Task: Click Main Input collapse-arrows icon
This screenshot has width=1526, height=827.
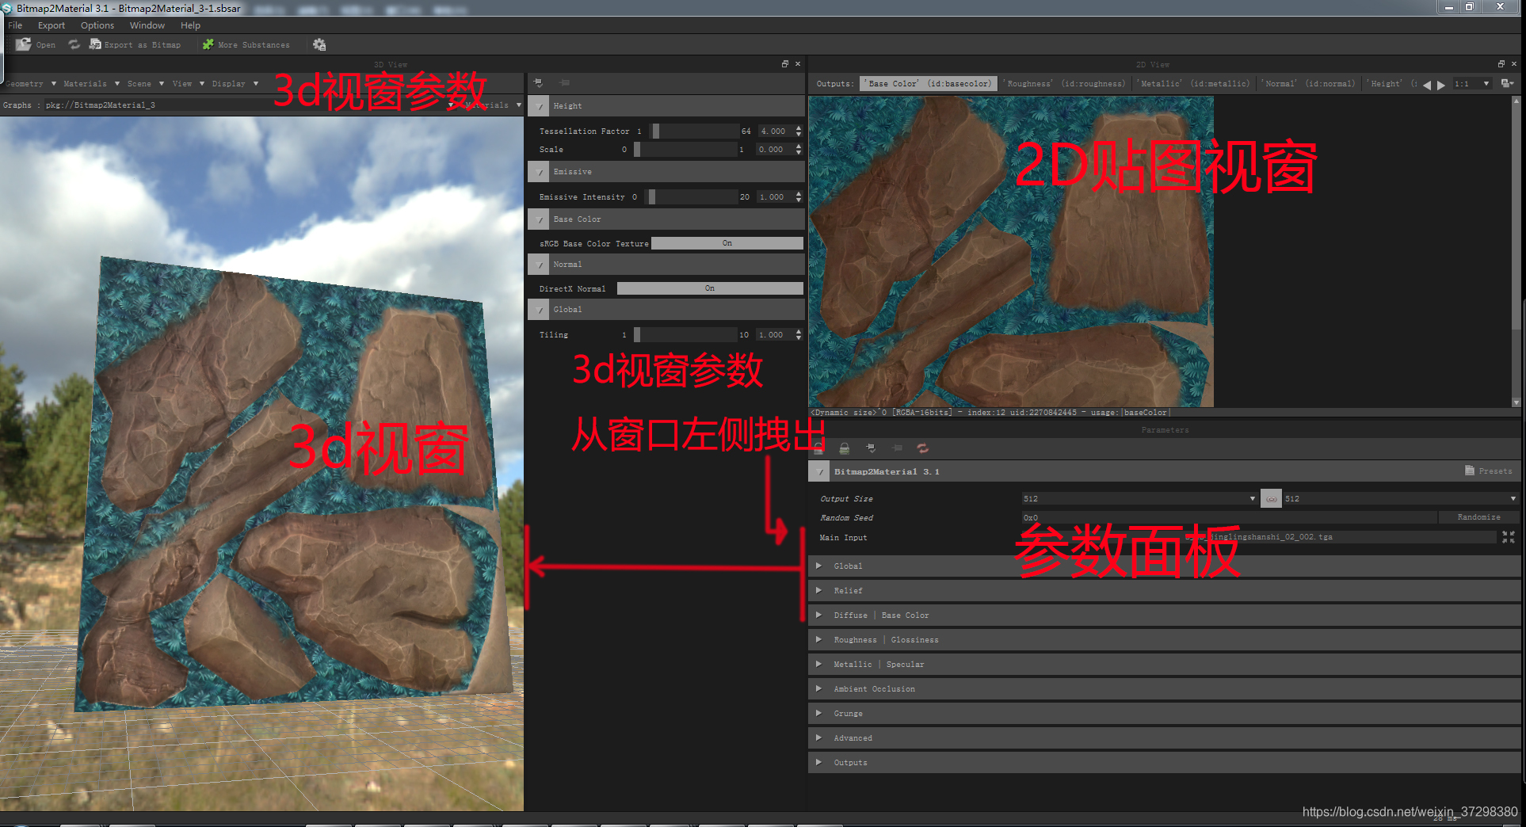Action: click(x=1509, y=537)
